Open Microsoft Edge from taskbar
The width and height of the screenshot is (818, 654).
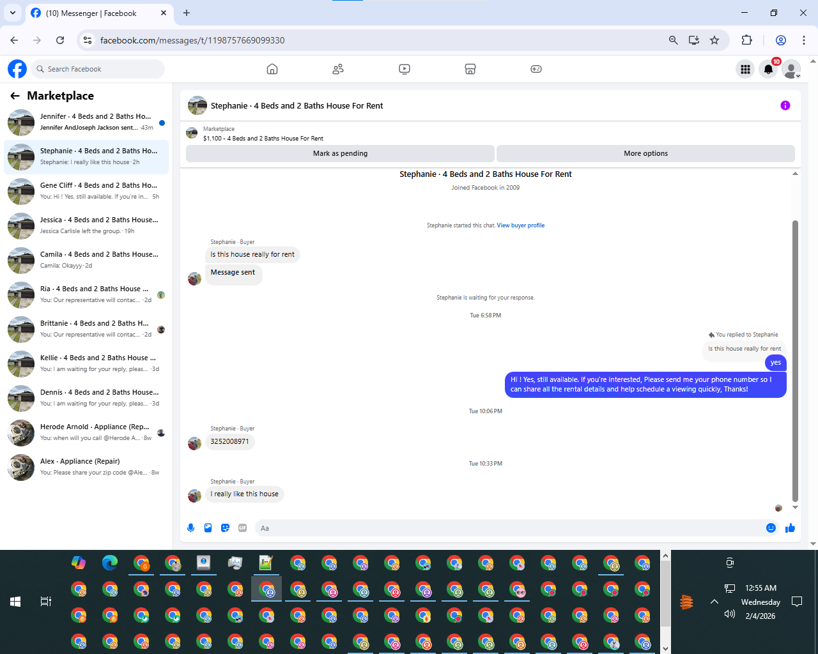pos(110,563)
